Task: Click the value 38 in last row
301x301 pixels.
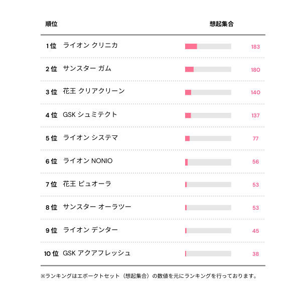Action: click(x=255, y=254)
